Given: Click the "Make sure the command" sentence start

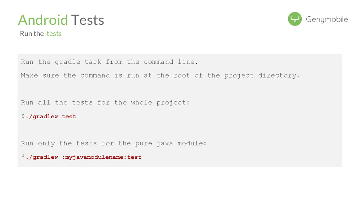Looking at the screenshot, I should click(x=65, y=75).
